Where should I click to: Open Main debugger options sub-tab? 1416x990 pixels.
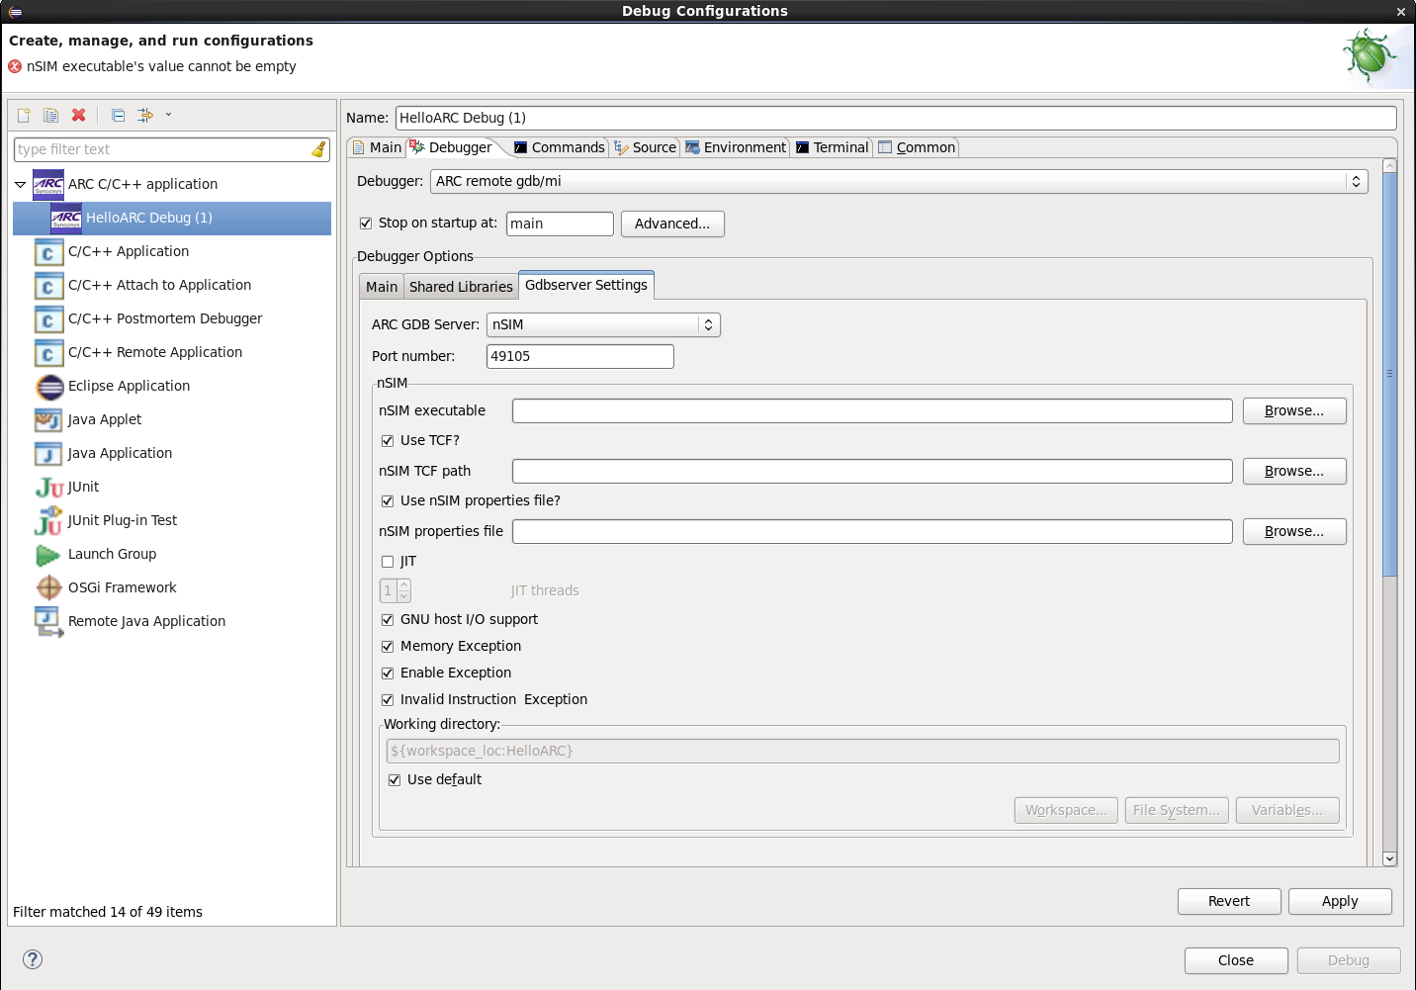(382, 287)
